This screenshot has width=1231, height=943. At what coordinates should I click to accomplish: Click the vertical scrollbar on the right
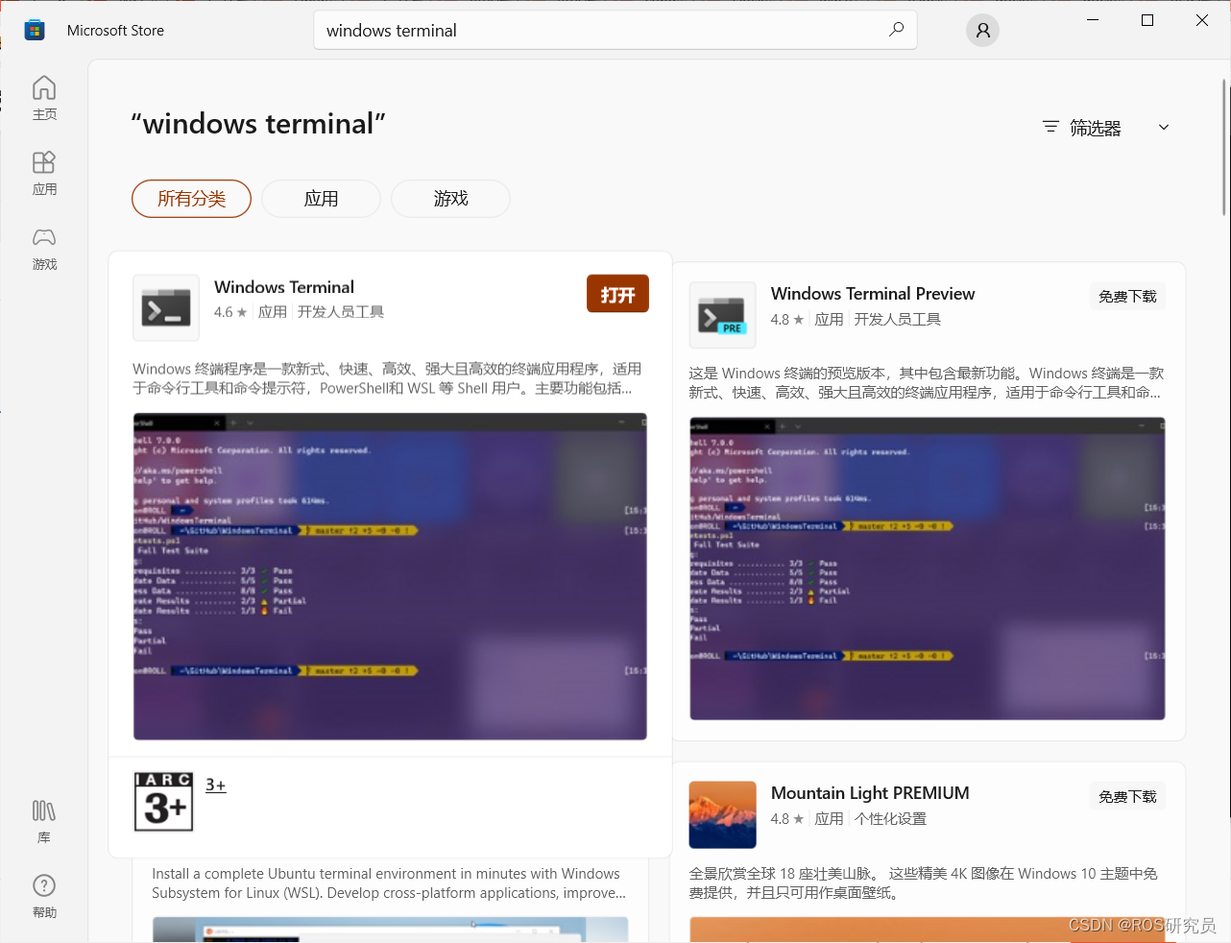[x=1224, y=148]
